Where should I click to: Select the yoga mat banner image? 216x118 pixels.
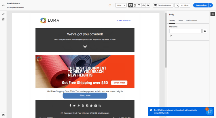click(85, 72)
